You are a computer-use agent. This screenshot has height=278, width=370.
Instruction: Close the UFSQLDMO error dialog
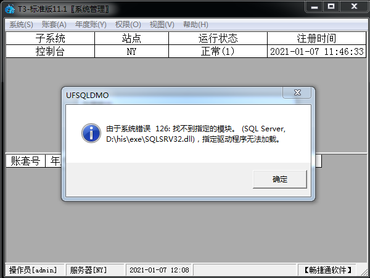pos(297,92)
